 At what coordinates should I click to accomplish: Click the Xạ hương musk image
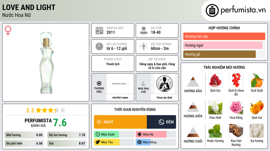257,131
